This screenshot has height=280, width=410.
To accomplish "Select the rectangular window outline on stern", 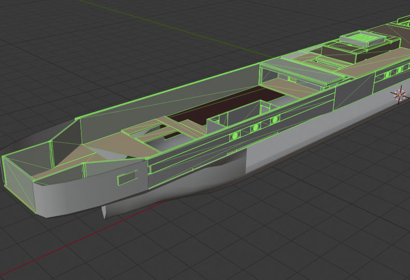I will pos(127,177).
